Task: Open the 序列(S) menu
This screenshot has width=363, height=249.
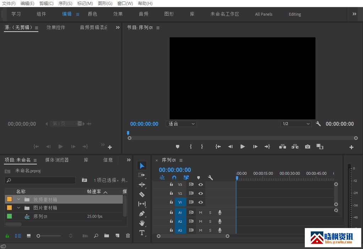Action: [x=65, y=4]
